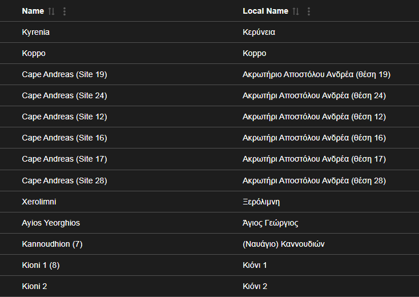Click Cape Andreas (Site 19) entry
419x297 pixels.
65,74
